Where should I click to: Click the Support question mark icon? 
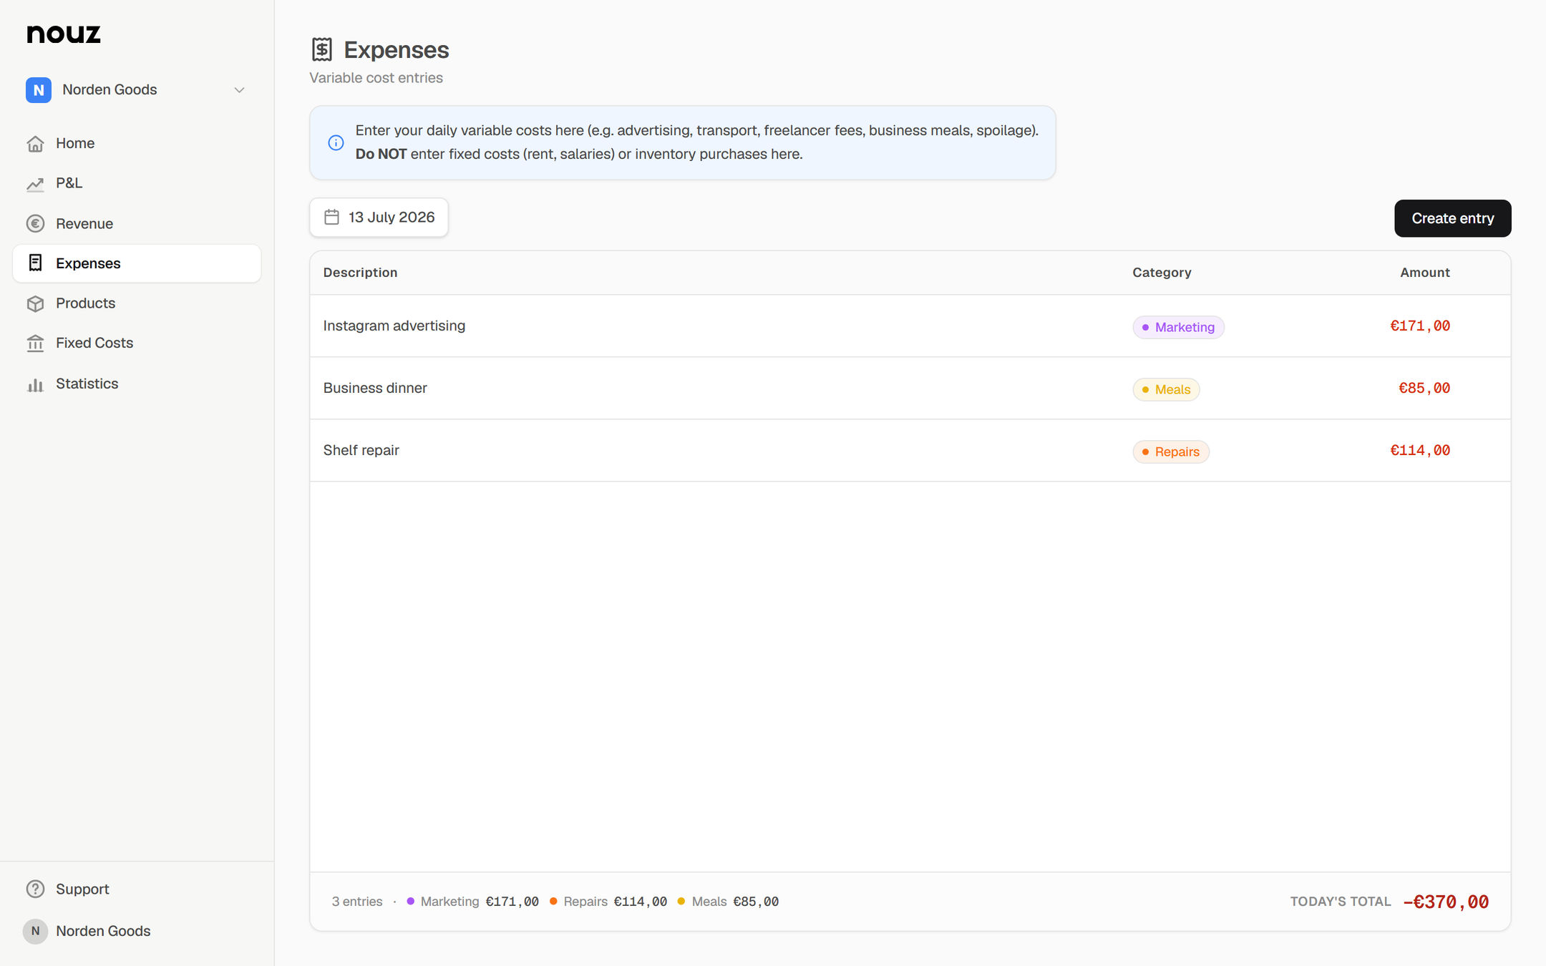click(35, 889)
